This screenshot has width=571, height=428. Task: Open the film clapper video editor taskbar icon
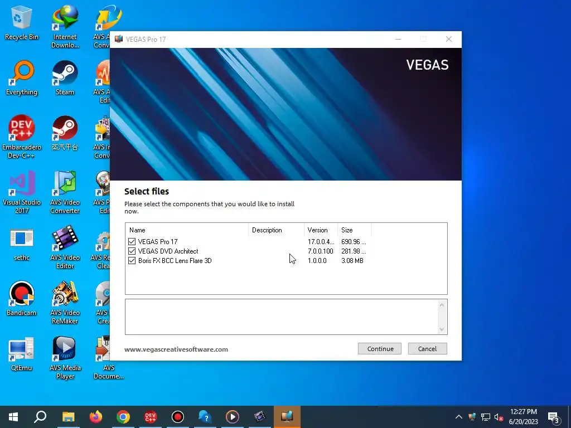(x=260, y=417)
